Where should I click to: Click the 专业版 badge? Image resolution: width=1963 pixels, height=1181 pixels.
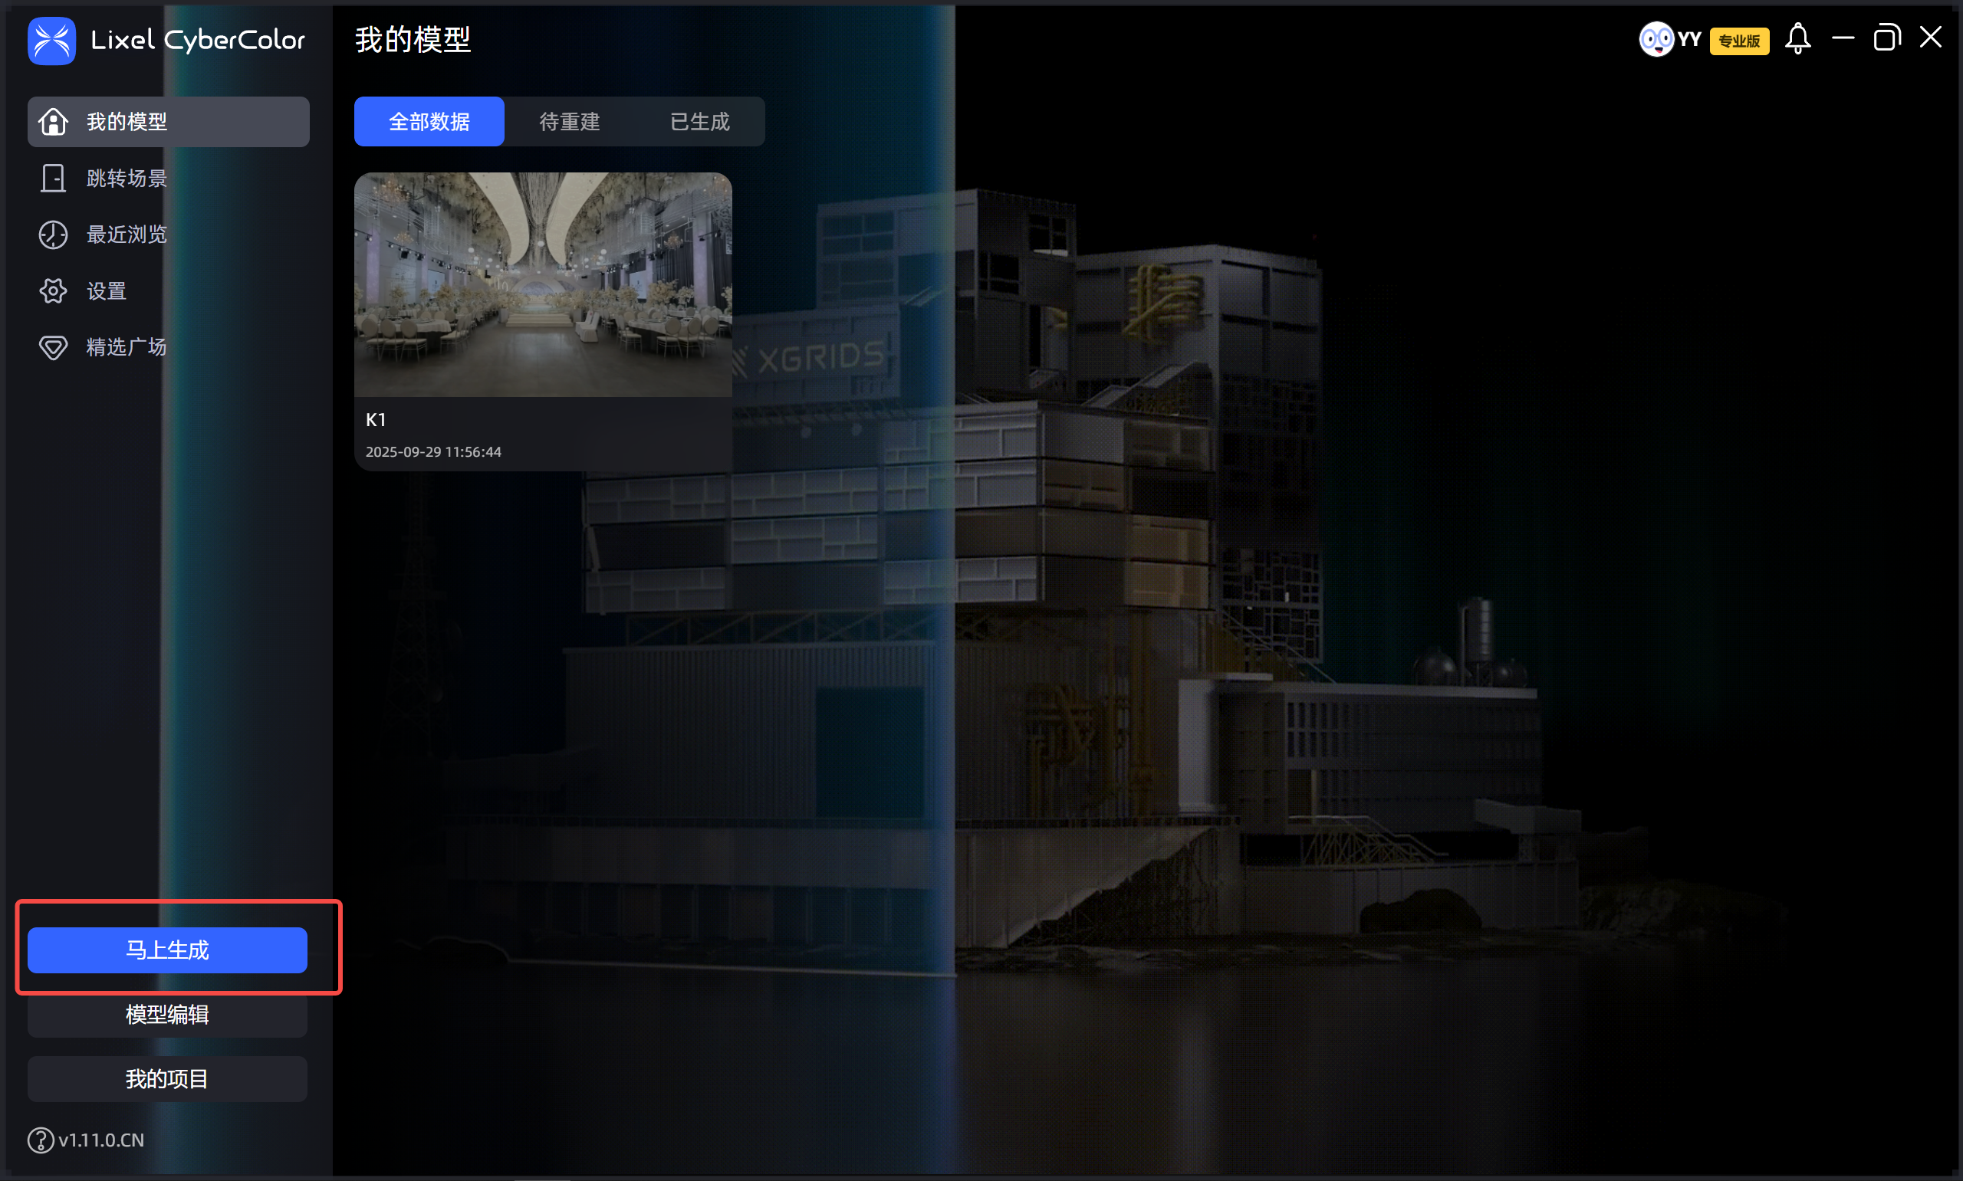[x=1739, y=41]
